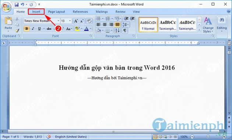Switch to the Insert tab
Image resolution: width=232 pixels, height=140 pixels.
tap(36, 12)
